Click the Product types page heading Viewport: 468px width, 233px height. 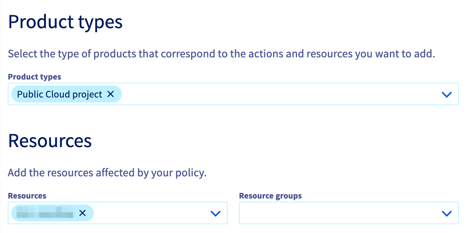click(66, 22)
